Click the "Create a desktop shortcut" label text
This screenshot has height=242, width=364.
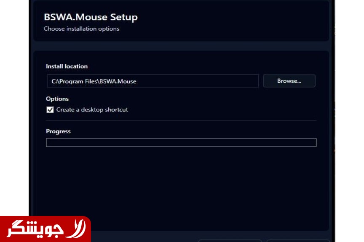pyautogui.click(x=92, y=110)
